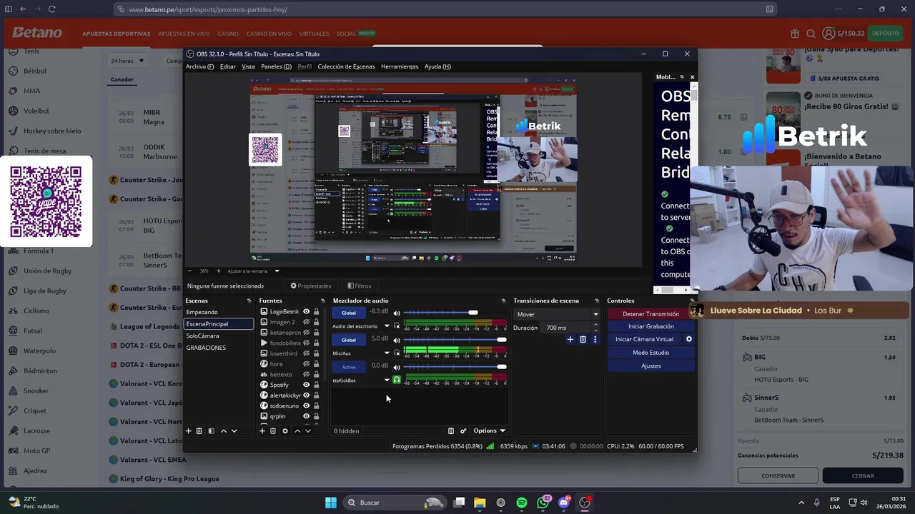Open advanced audio properties gears icon
The image size is (915, 514).
coord(463,430)
